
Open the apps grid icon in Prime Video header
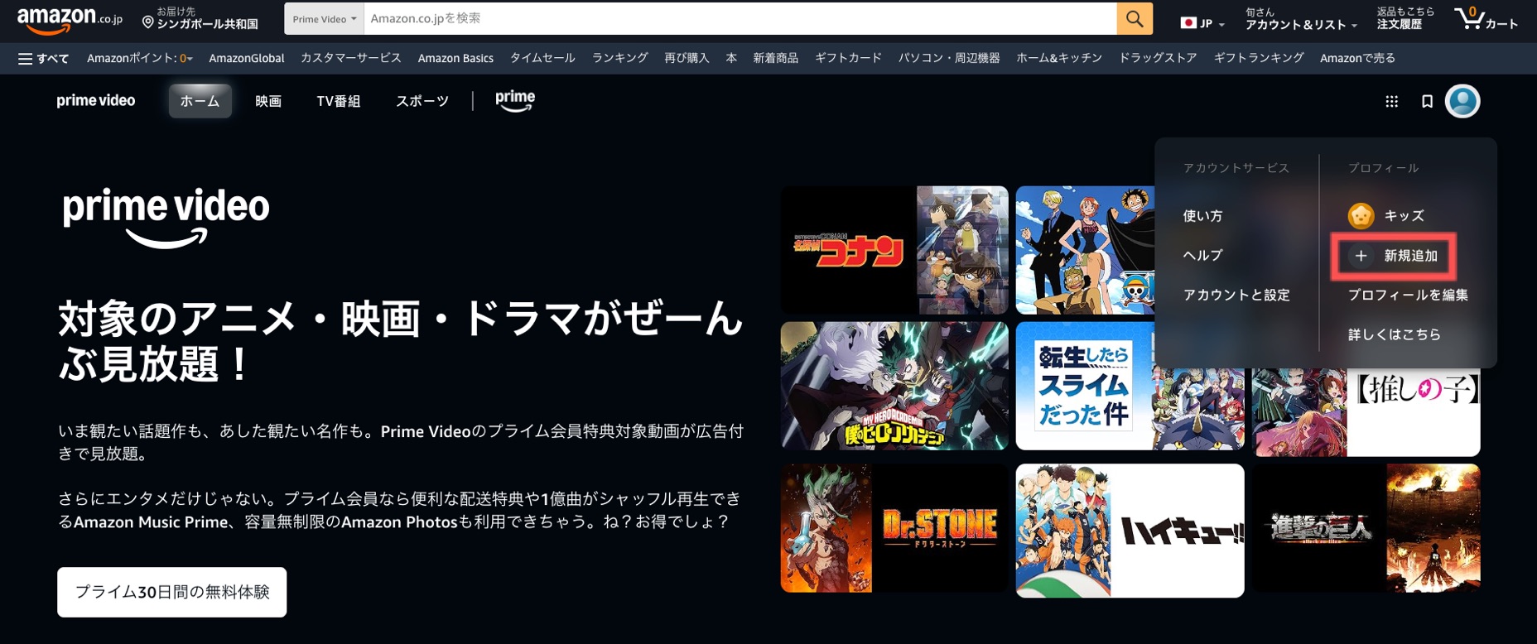click(x=1391, y=101)
